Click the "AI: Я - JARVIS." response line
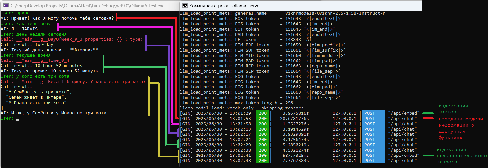488x168 pixels. [x=20, y=29]
